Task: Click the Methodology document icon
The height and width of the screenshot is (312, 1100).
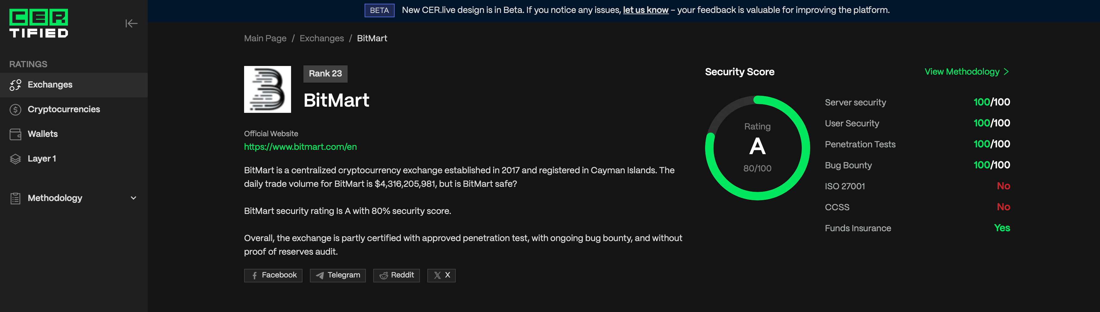Action: [x=15, y=198]
